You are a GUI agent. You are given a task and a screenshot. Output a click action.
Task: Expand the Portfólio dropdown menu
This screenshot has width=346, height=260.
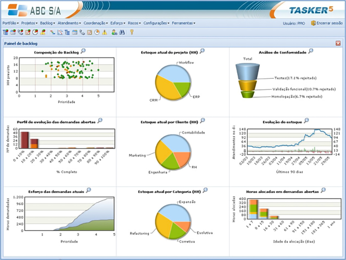pyautogui.click(x=10, y=23)
